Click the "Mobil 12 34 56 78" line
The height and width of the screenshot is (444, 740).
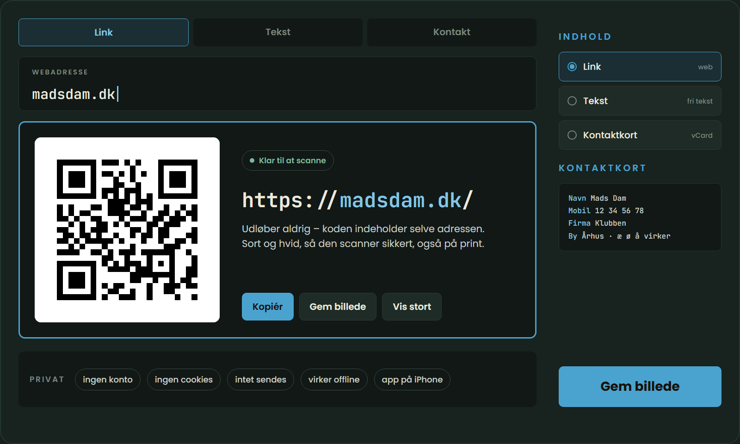pyautogui.click(x=606, y=210)
